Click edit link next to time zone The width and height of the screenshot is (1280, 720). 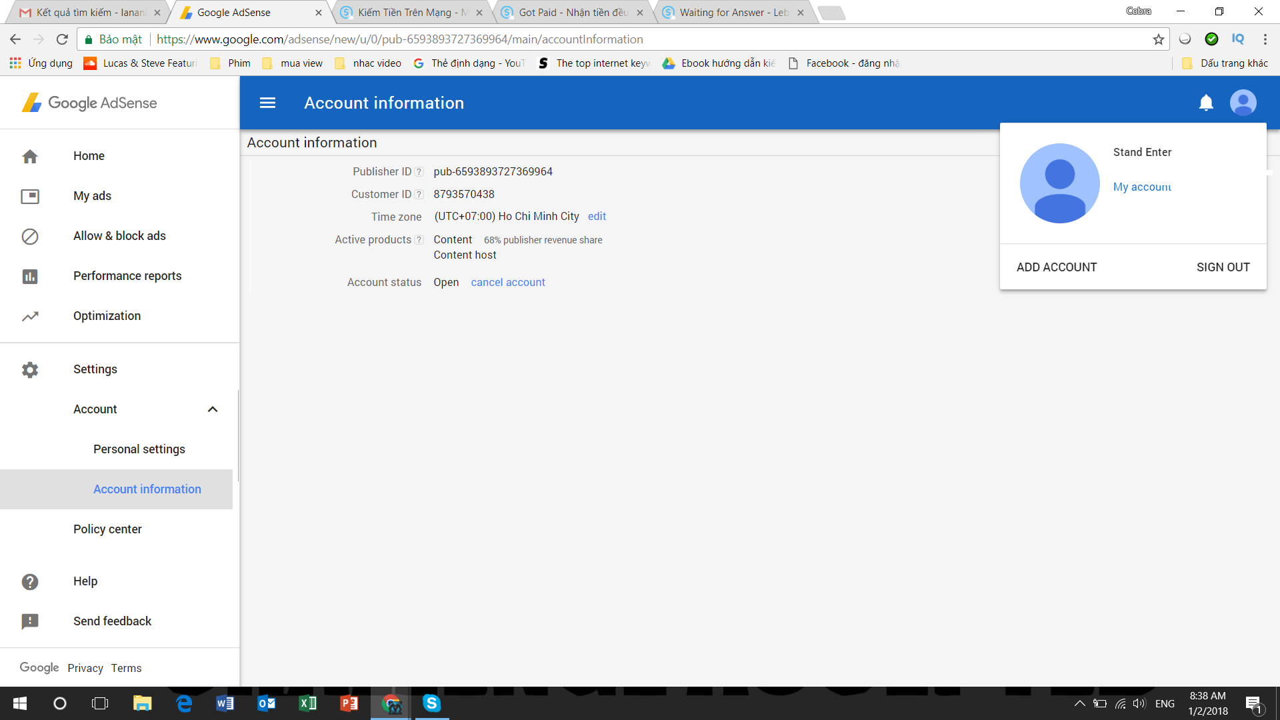[x=597, y=217]
